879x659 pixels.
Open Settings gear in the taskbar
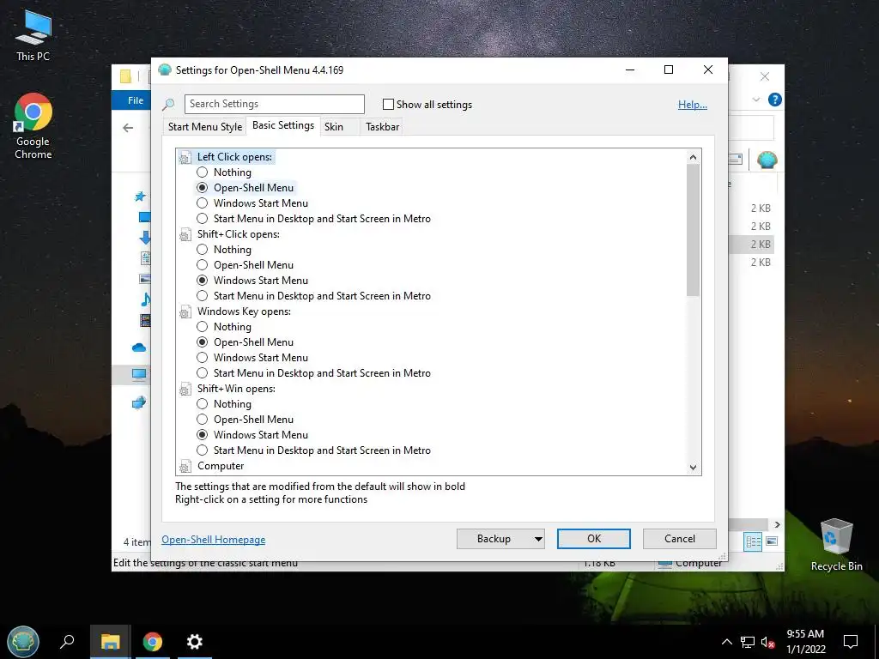tap(195, 642)
